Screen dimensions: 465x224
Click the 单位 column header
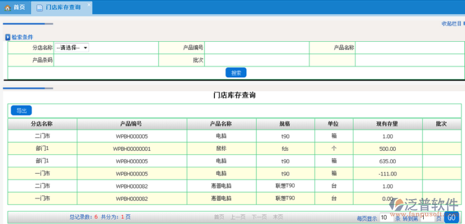pyautogui.click(x=334, y=124)
